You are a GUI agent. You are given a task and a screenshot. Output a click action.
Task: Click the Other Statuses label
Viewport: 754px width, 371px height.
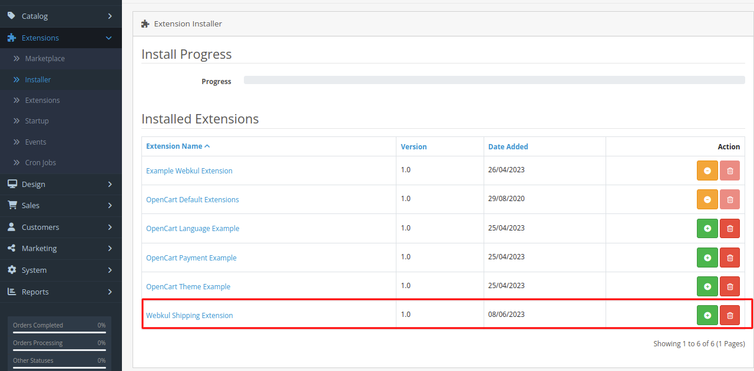tap(33, 360)
